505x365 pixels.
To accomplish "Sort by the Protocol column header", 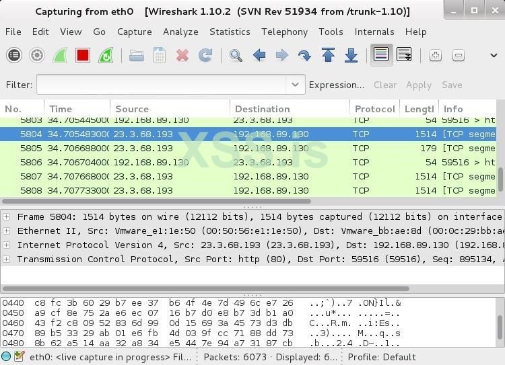I will coord(374,109).
